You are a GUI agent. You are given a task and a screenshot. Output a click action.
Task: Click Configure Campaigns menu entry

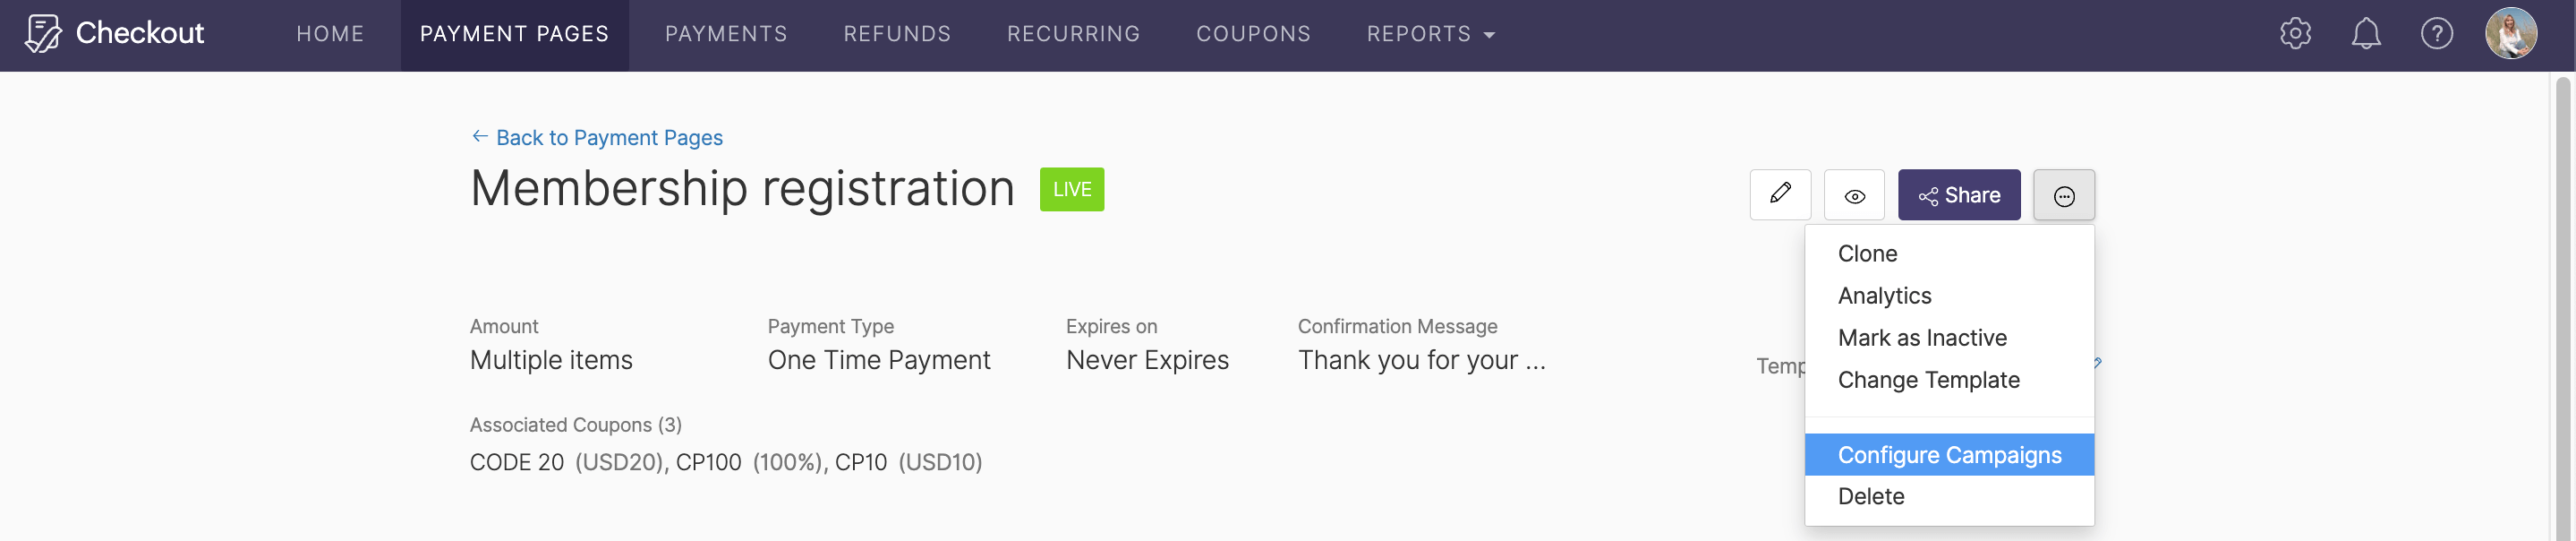1949,454
